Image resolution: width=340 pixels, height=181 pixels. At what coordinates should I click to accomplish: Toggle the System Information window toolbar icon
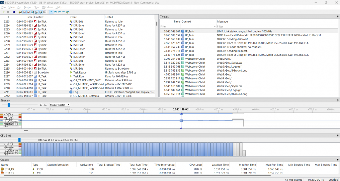coord(20,12)
